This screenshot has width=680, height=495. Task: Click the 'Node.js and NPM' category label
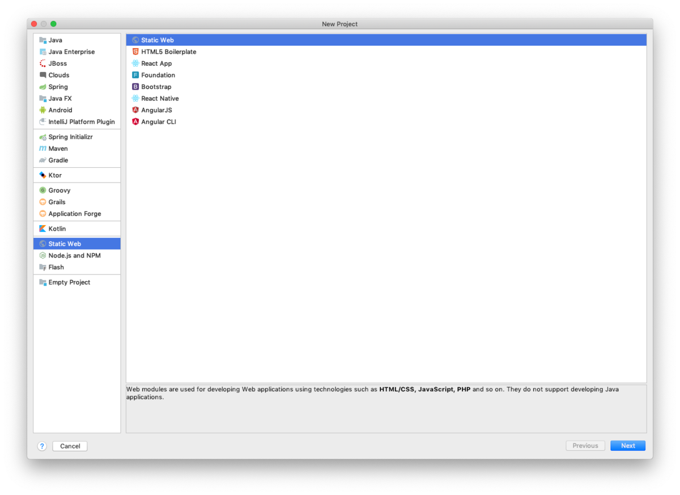coord(75,256)
